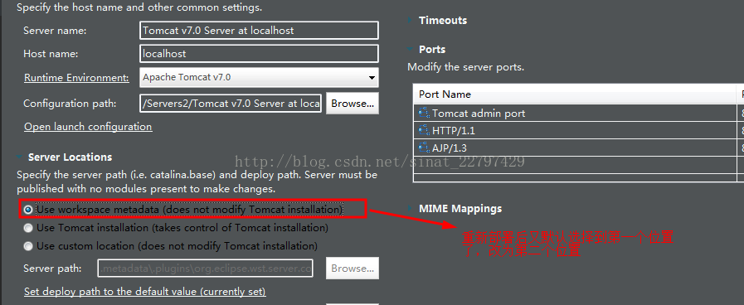Click the Tomcat admin port icon
Screen dimensions: 744x305
pos(424,113)
